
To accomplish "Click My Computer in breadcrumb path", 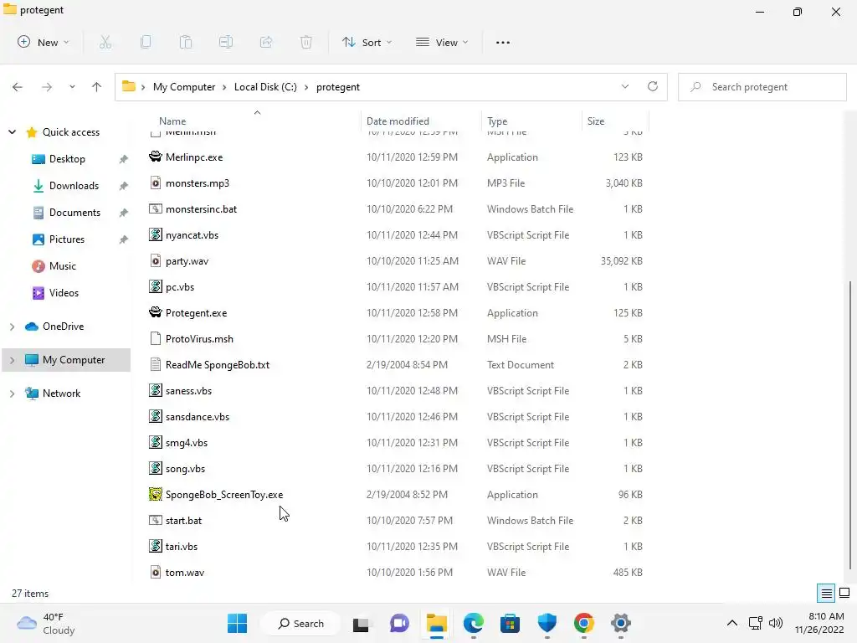I will pos(184,87).
